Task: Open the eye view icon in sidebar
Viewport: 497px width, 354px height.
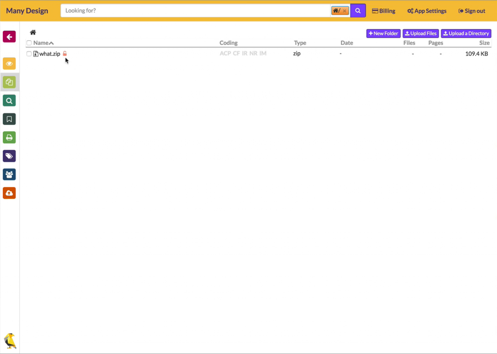Action: click(9, 64)
